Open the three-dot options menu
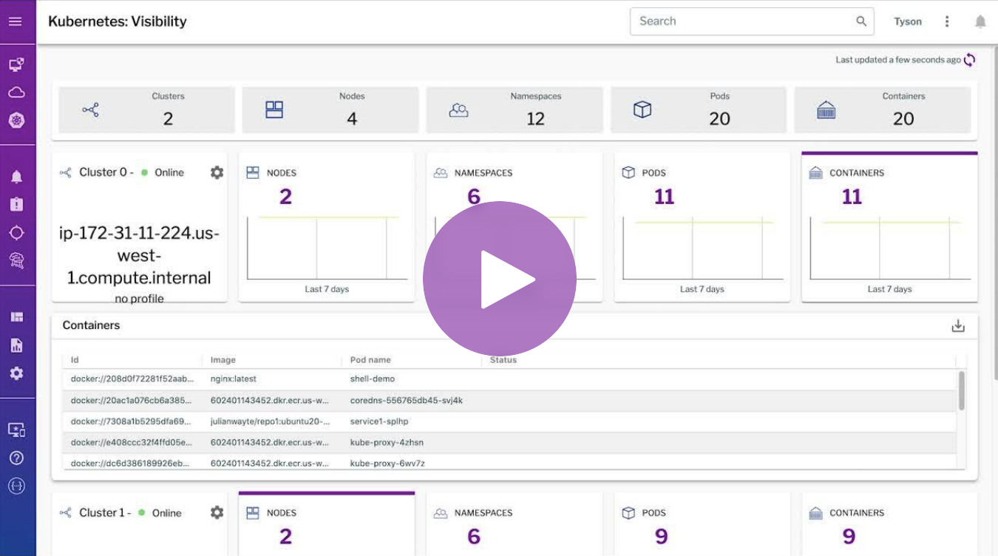This screenshot has width=998, height=556. (x=947, y=21)
